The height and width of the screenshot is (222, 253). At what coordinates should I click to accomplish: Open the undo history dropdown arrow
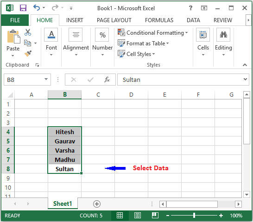[44, 8]
